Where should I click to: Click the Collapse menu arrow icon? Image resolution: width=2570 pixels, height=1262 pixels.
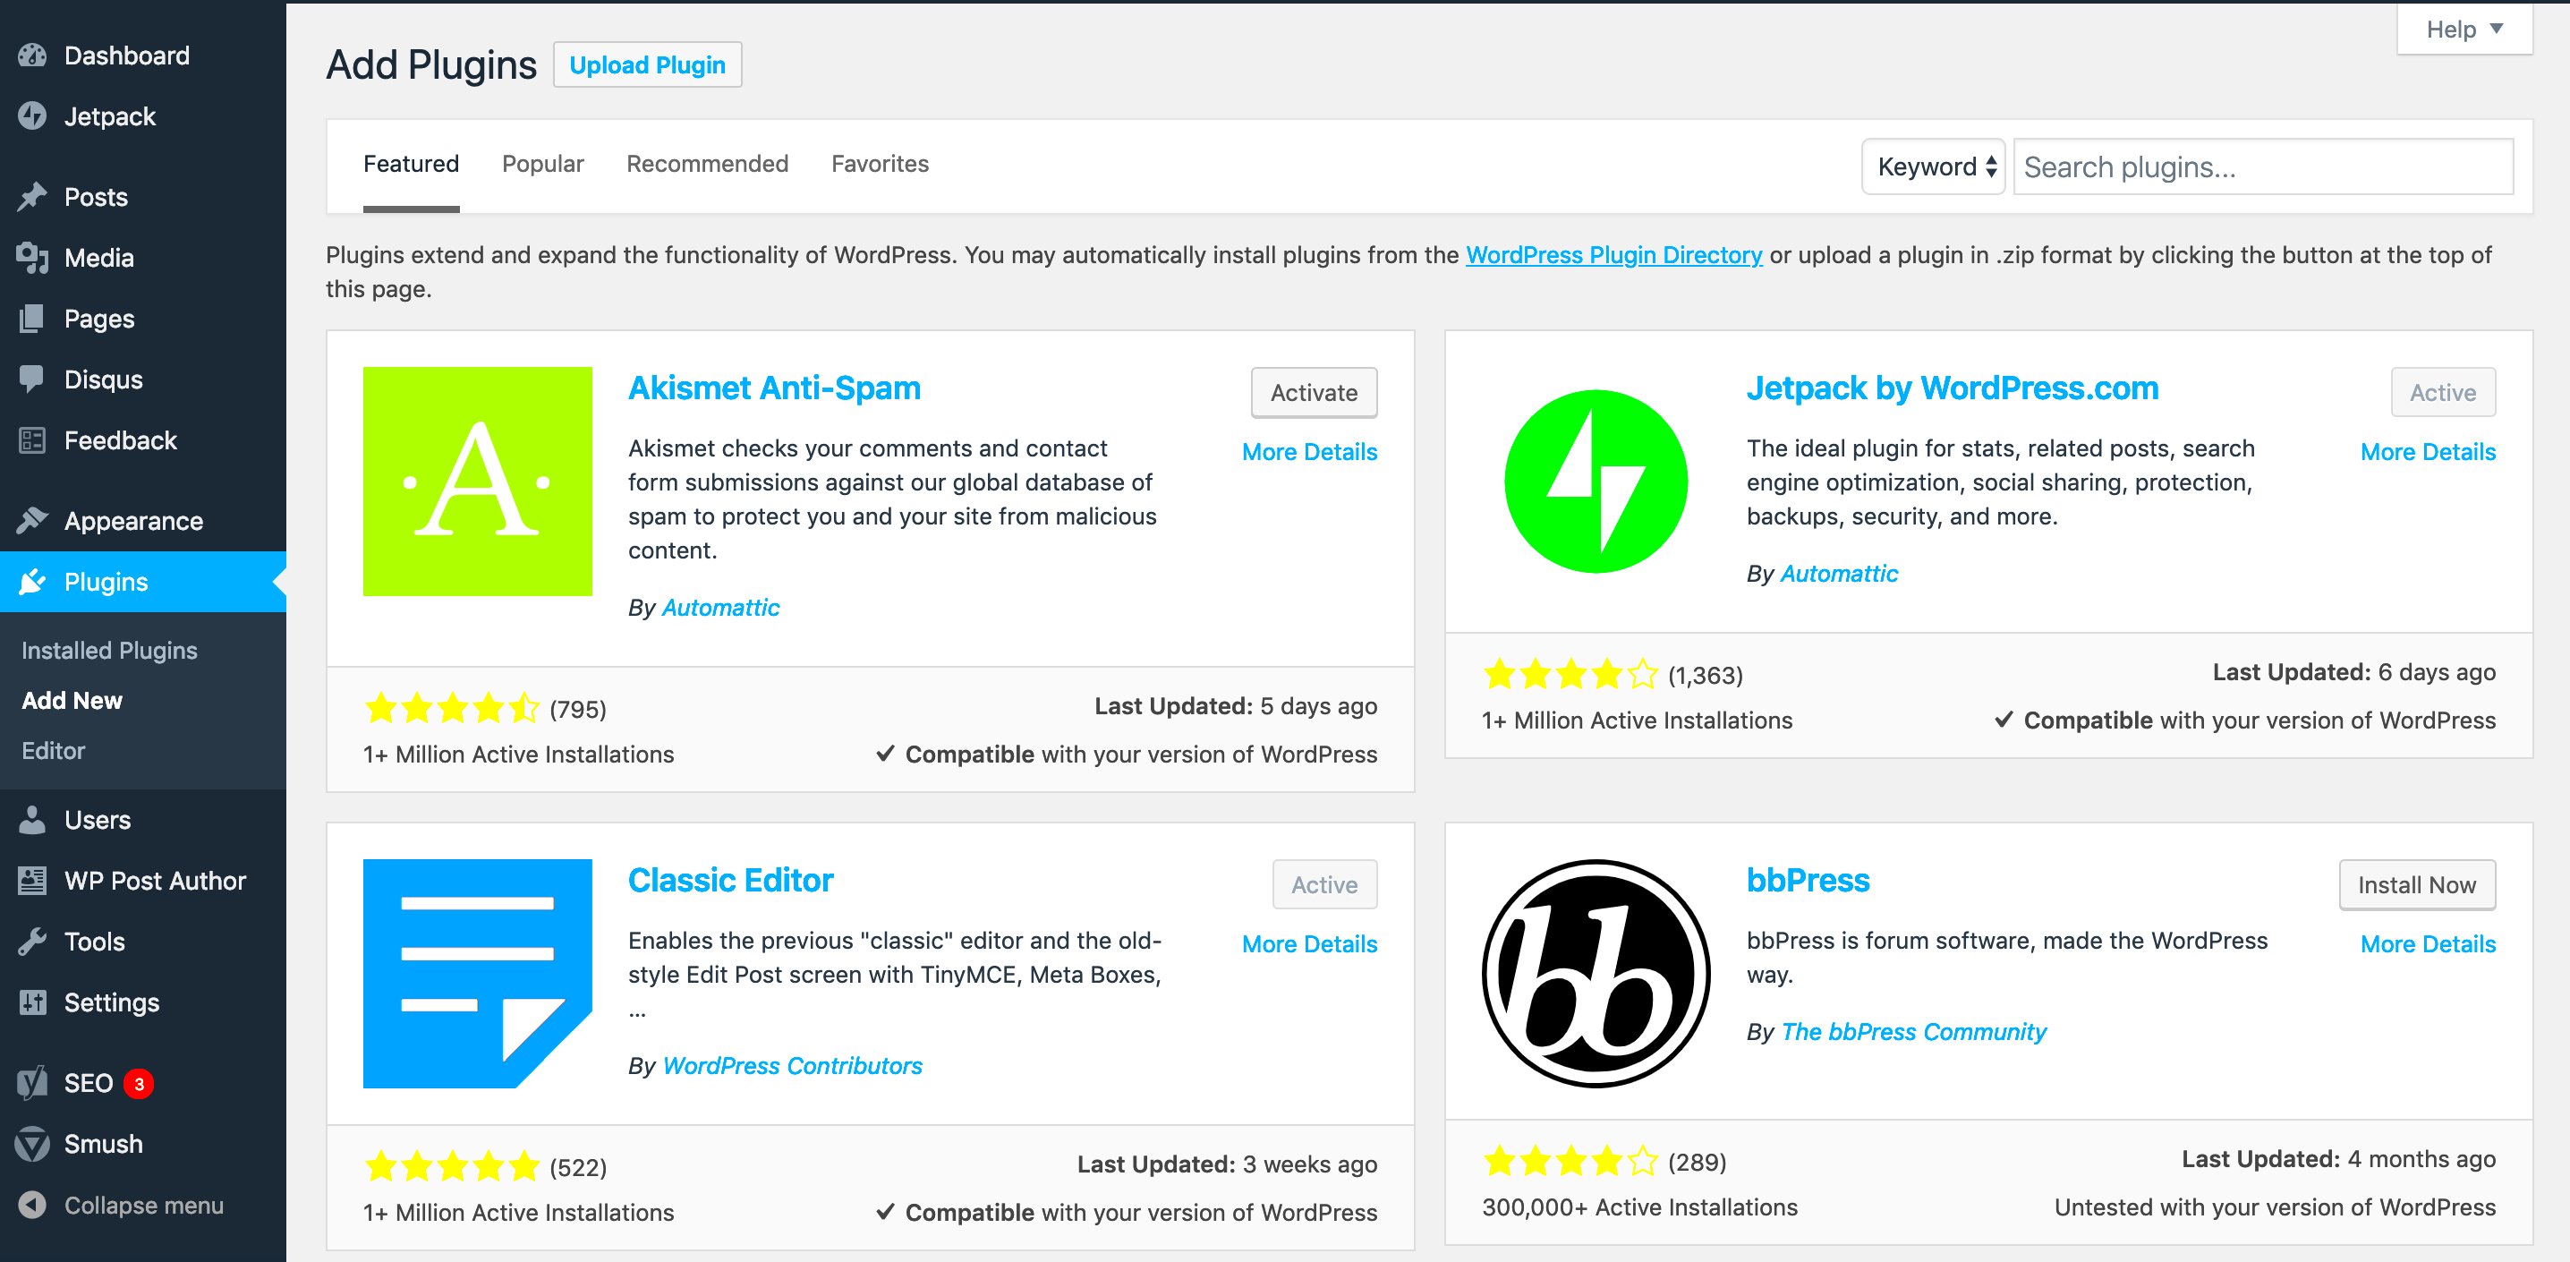(32, 1205)
